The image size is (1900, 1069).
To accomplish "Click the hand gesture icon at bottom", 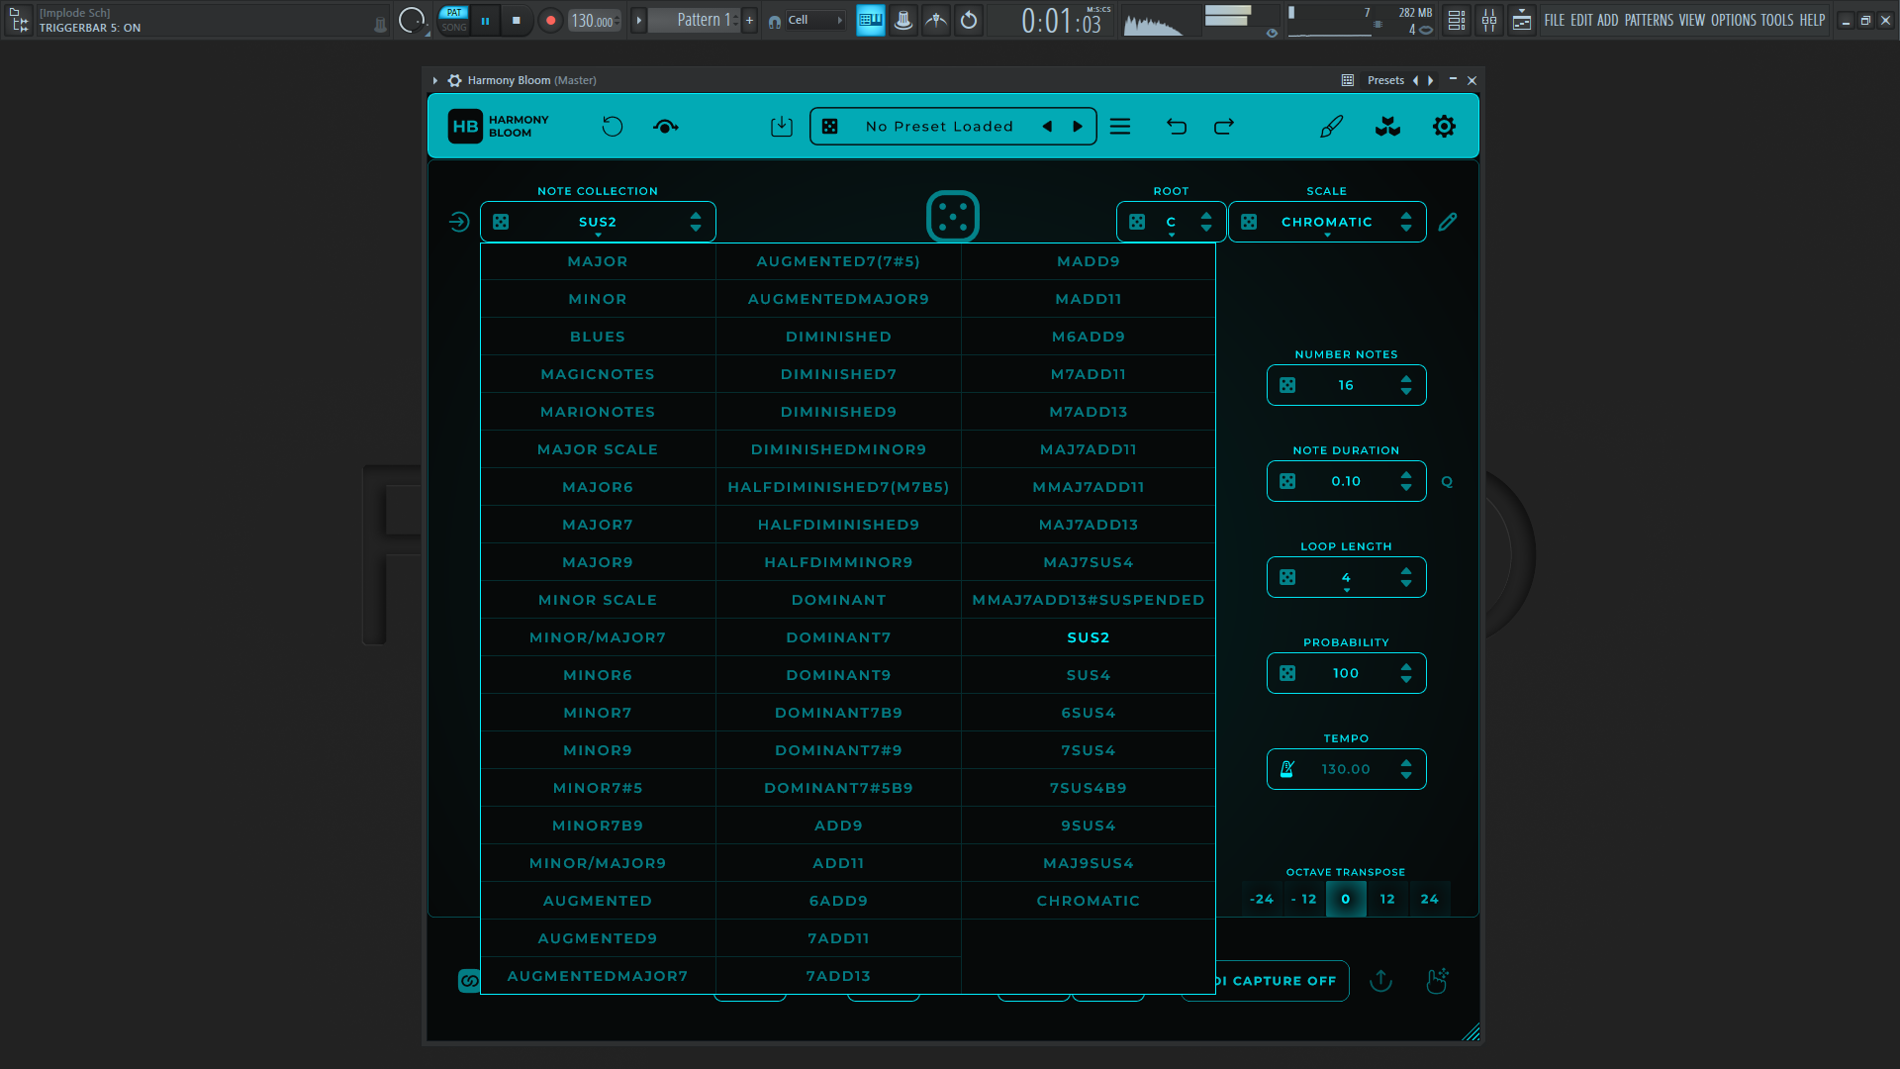I will [x=1437, y=981].
